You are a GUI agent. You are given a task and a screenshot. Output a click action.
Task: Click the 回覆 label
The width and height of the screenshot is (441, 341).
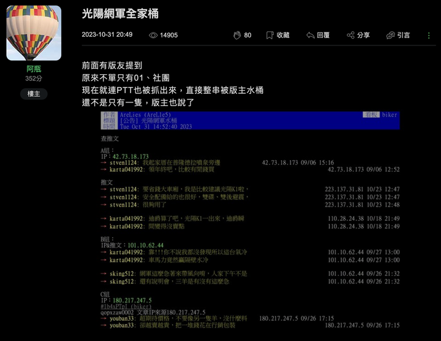tap(323, 35)
